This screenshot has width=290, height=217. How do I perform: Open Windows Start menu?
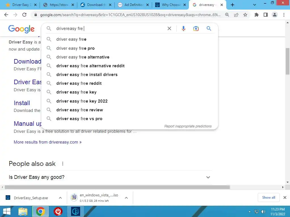[7, 211]
